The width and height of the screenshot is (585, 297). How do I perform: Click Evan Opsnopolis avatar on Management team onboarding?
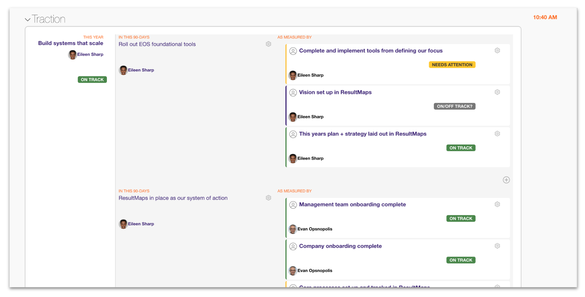tap(292, 229)
